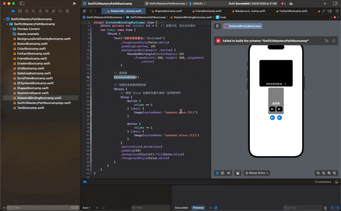Open the Auto variables scope popup
The width and height of the screenshot is (341, 211).
87,208
